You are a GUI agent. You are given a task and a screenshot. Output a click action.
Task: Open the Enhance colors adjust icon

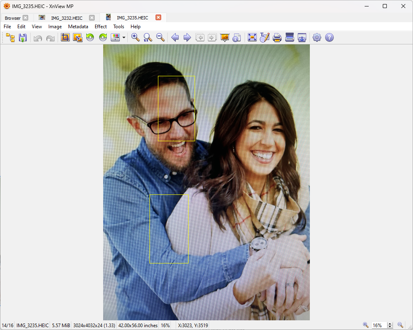click(115, 38)
